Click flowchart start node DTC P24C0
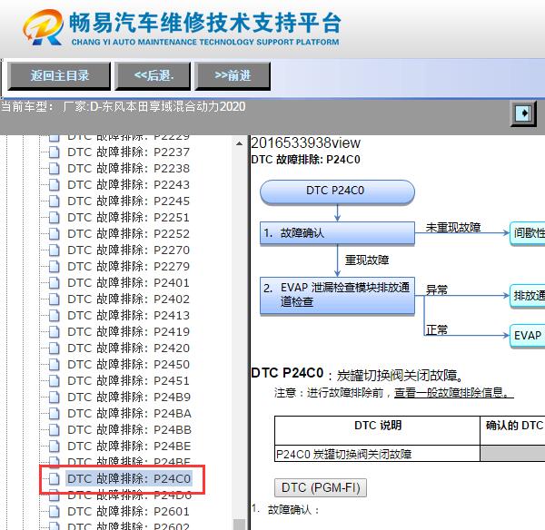The height and width of the screenshot is (530, 545). (x=337, y=191)
